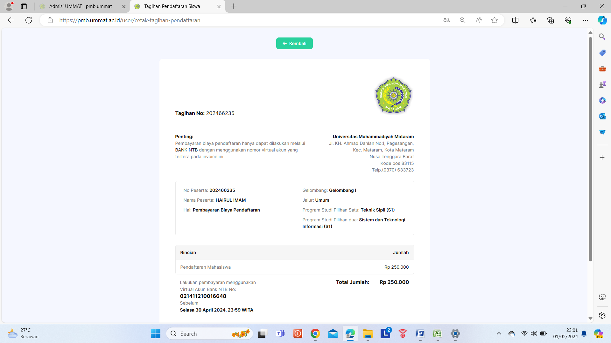Click the page vertical scrollbar

tap(590, 149)
